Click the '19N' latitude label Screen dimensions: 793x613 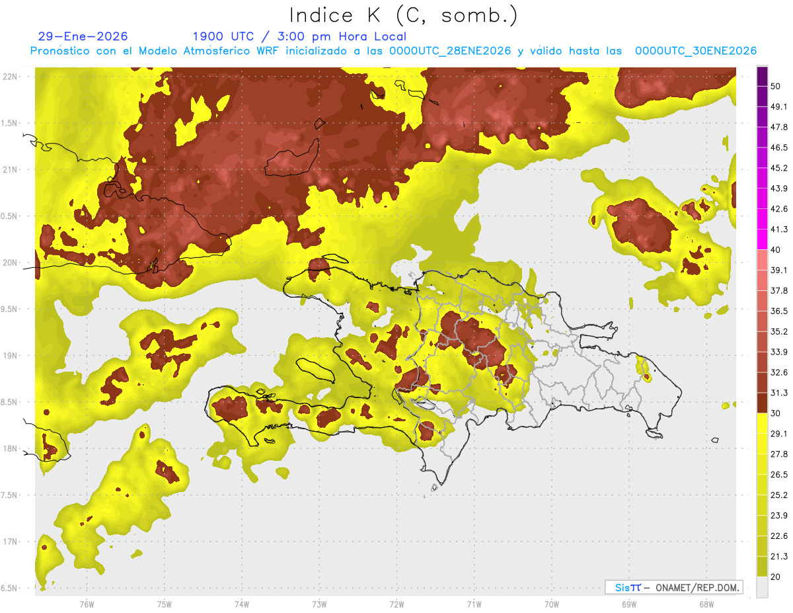coord(11,355)
